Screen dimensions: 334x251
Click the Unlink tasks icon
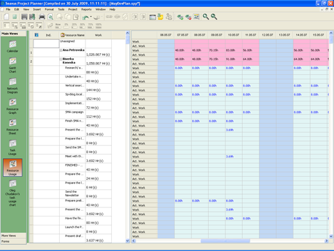click(117, 17)
